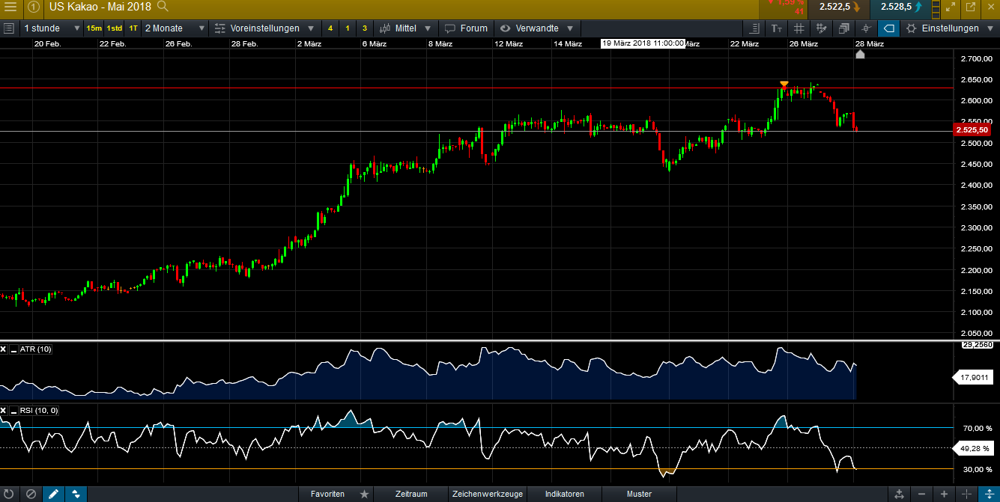The height and width of the screenshot is (502, 1000).
Task: Select the 15m quick interval button
Action: pyautogui.click(x=94, y=28)
